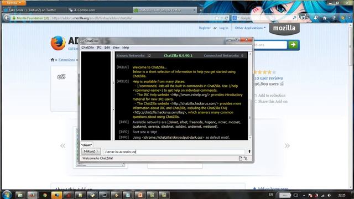354x199 pixels.
Task: Click the green padlock Mozilla Foundation identity
Action: 30,18
